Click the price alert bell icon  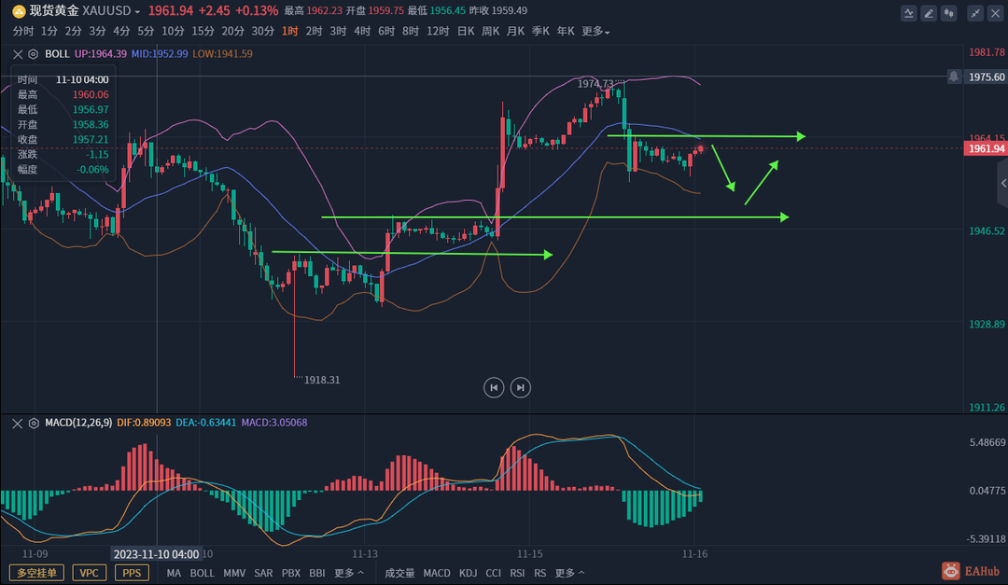pos(954,77)
